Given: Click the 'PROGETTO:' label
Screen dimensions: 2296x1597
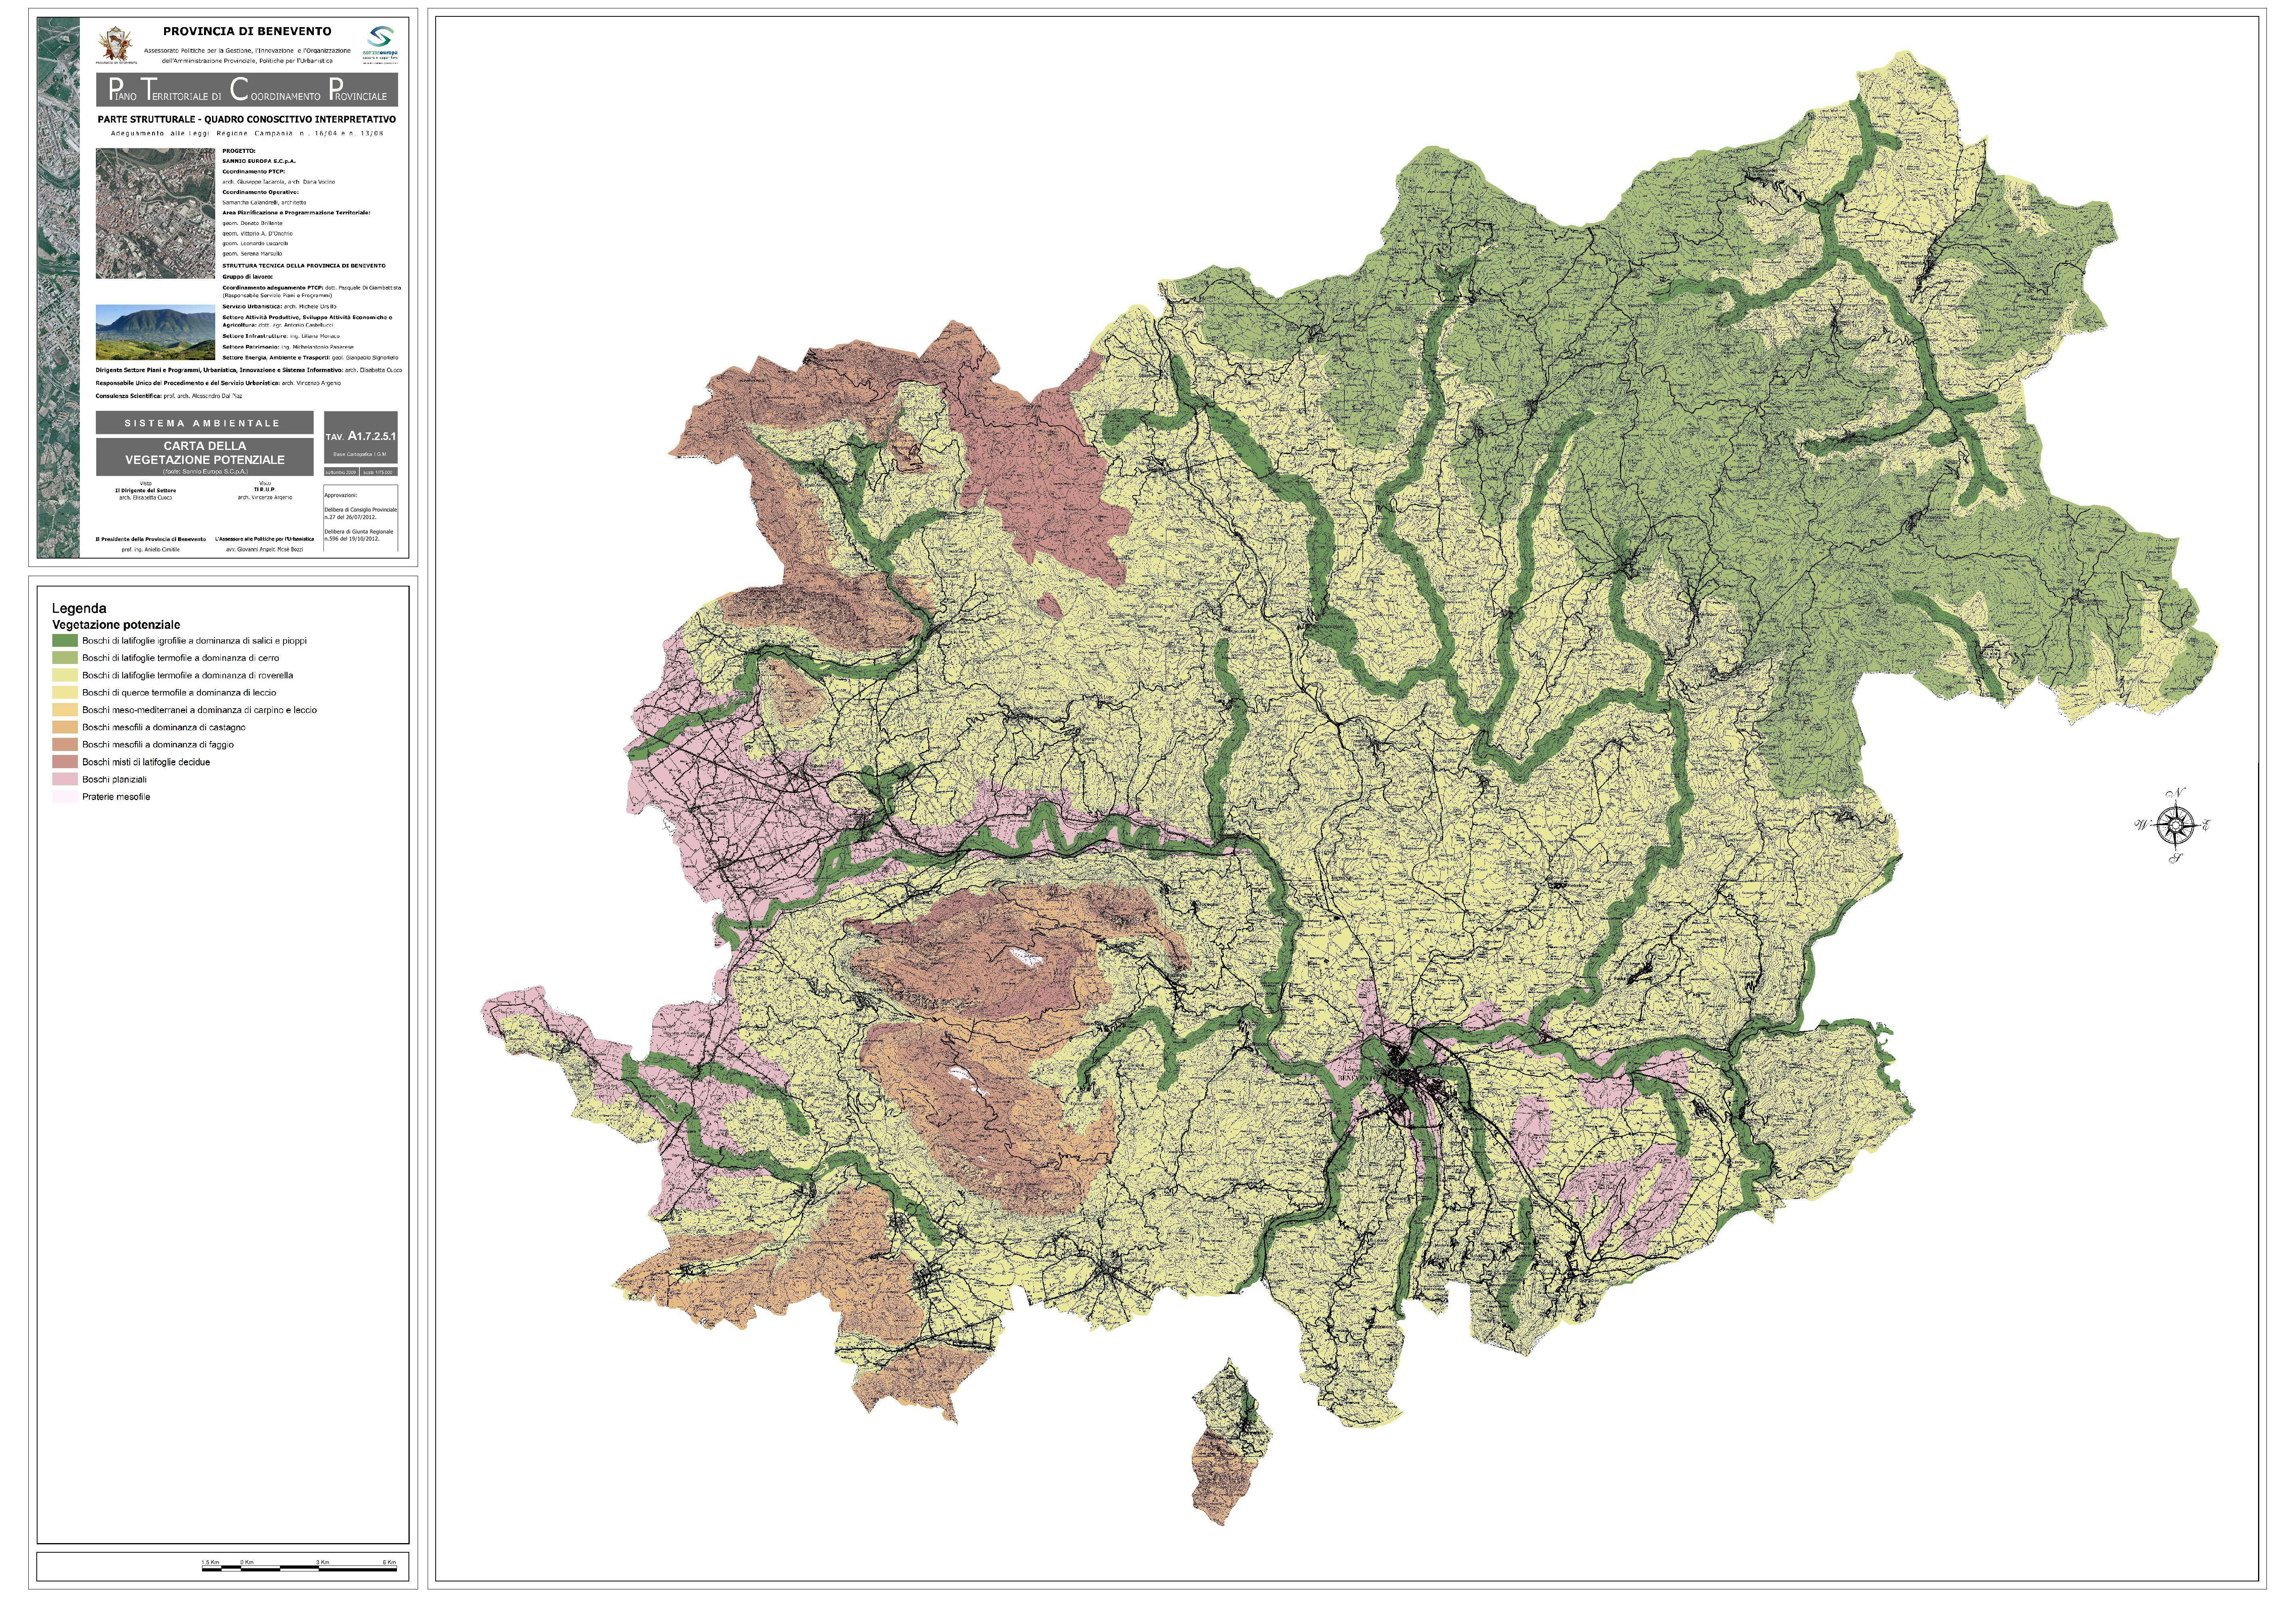Looking at the screenshot, I should pos(239,151).
